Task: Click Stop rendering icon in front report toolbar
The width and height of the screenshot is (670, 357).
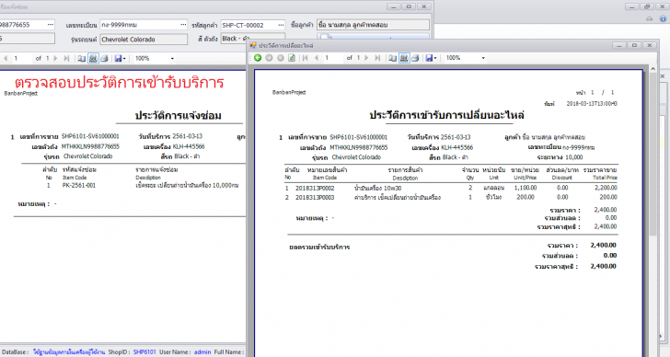Action: [281, 58]
